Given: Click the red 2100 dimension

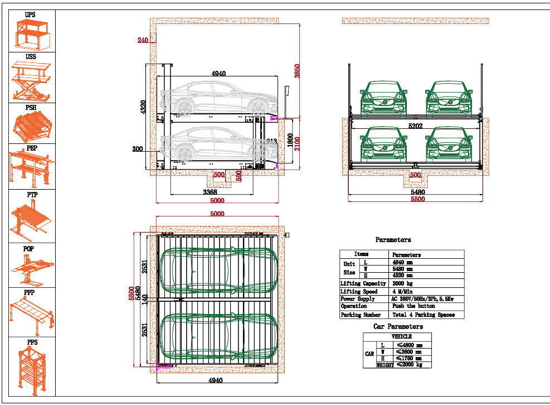Looking at the screenshot, I should pos(297,144).
